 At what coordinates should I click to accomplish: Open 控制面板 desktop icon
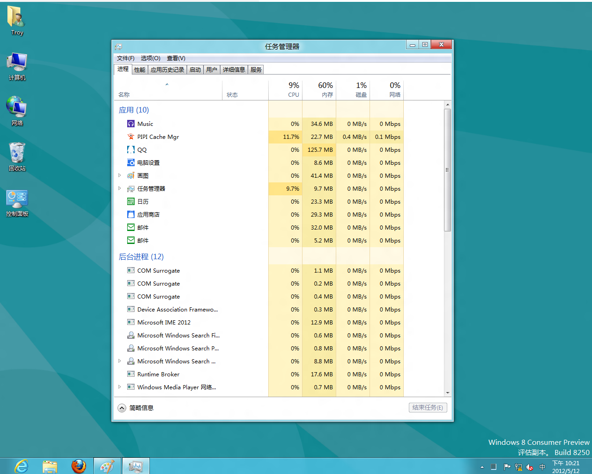[17, 203]
